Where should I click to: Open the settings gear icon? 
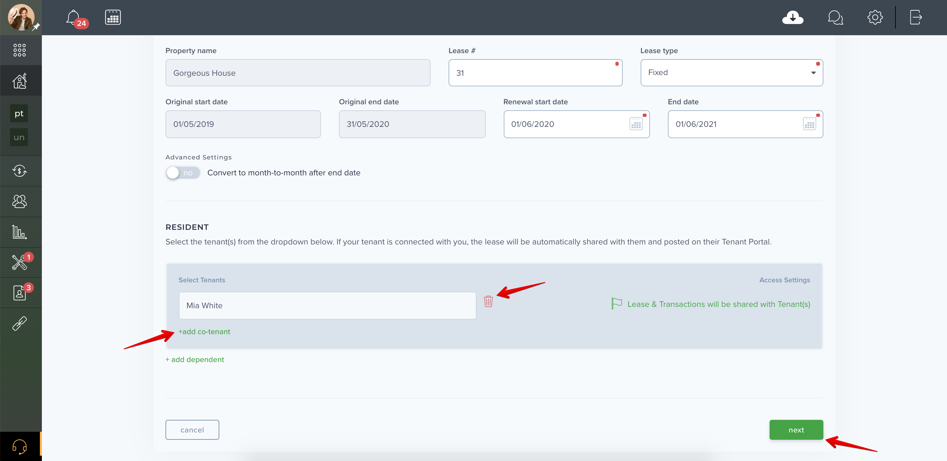[875, 17]
